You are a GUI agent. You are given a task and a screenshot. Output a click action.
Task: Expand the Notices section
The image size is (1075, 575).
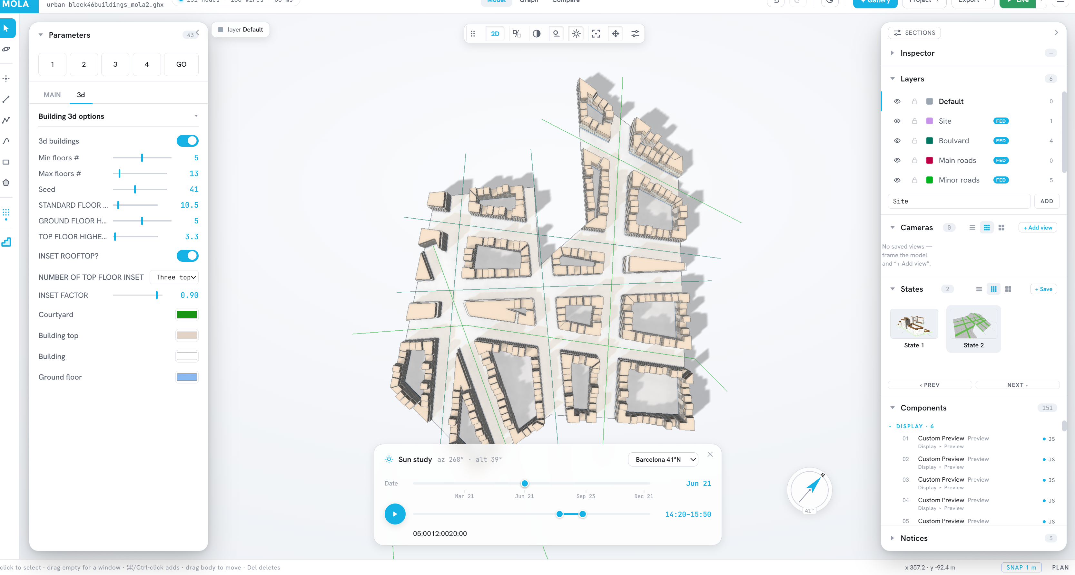[893, 538]
